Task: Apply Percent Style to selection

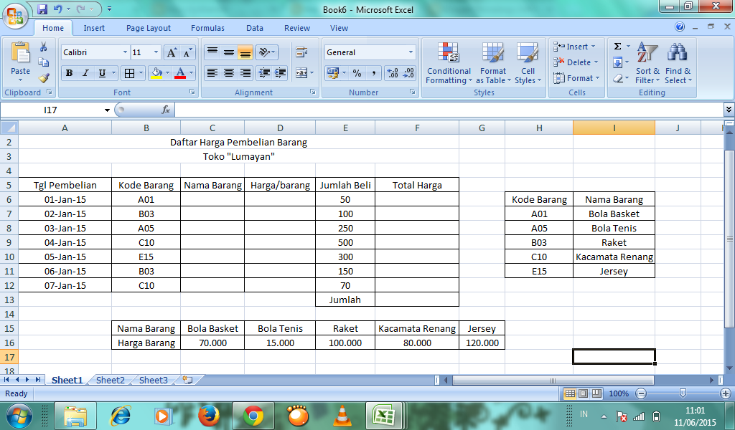Action: pos(357,73)
